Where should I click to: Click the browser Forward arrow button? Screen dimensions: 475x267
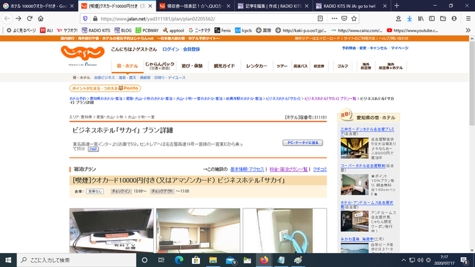click(x=18, y=18)
